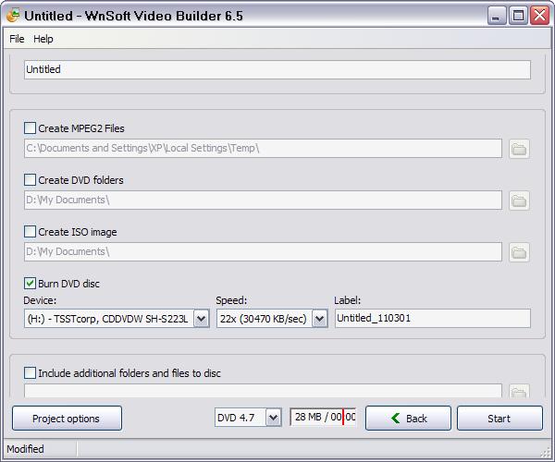Click the 28 MB disc usage indicator
The image size is (555, 462).
(x=324, y=418)
